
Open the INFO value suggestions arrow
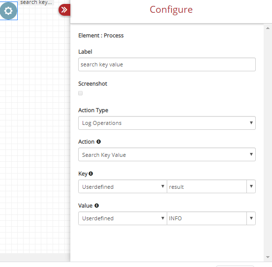tap(251, 218)
